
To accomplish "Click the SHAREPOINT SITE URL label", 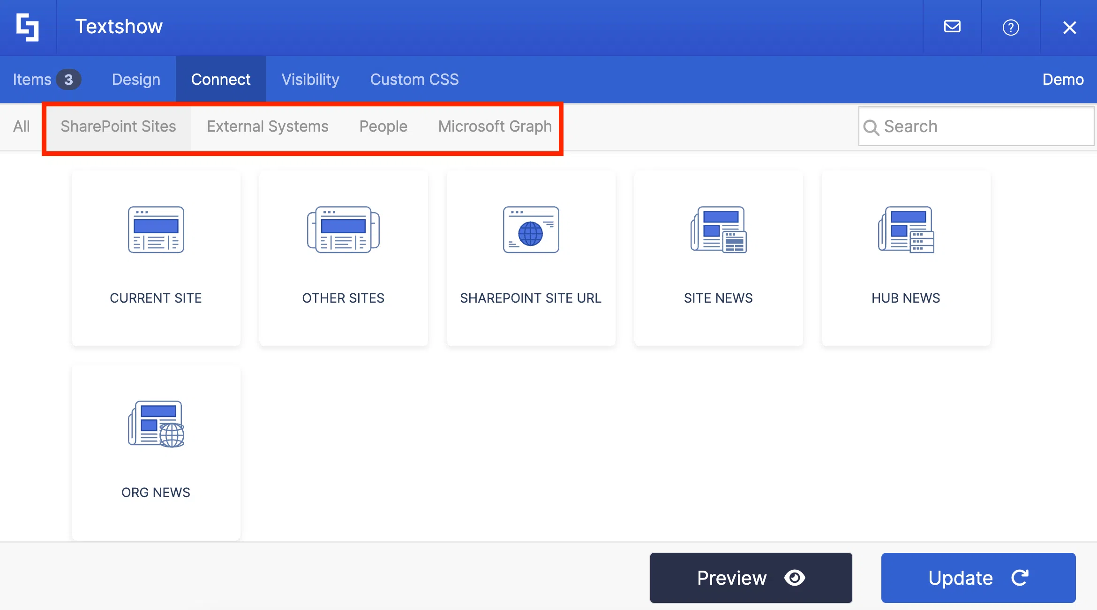I will point(531,298).
